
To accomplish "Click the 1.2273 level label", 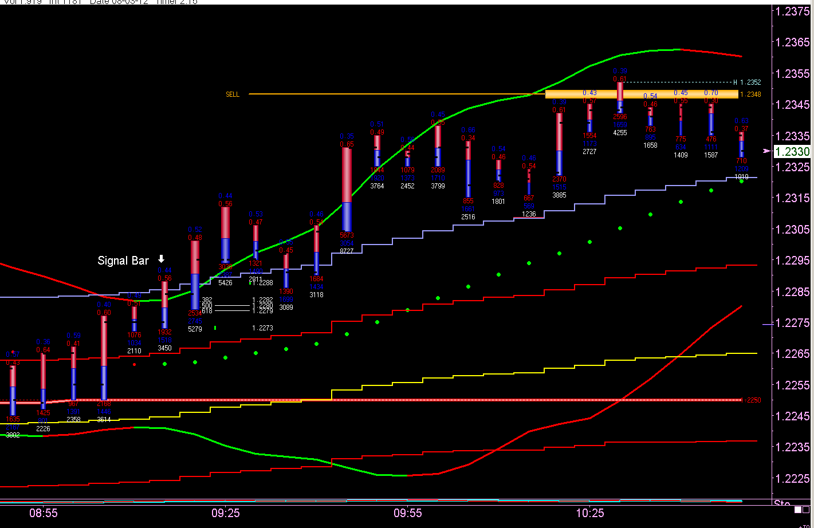I will coord(262,328).
